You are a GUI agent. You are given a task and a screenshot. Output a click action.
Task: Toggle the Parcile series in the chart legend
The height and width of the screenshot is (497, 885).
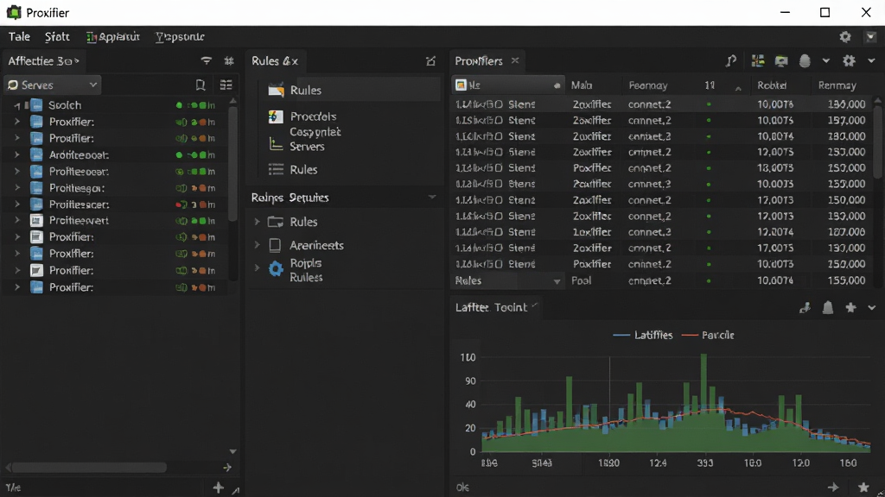click(x=708, y=335)
